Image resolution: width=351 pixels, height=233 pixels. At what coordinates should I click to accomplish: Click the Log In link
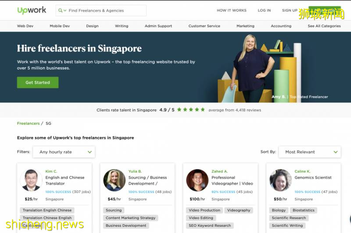(x=264, y=11)
